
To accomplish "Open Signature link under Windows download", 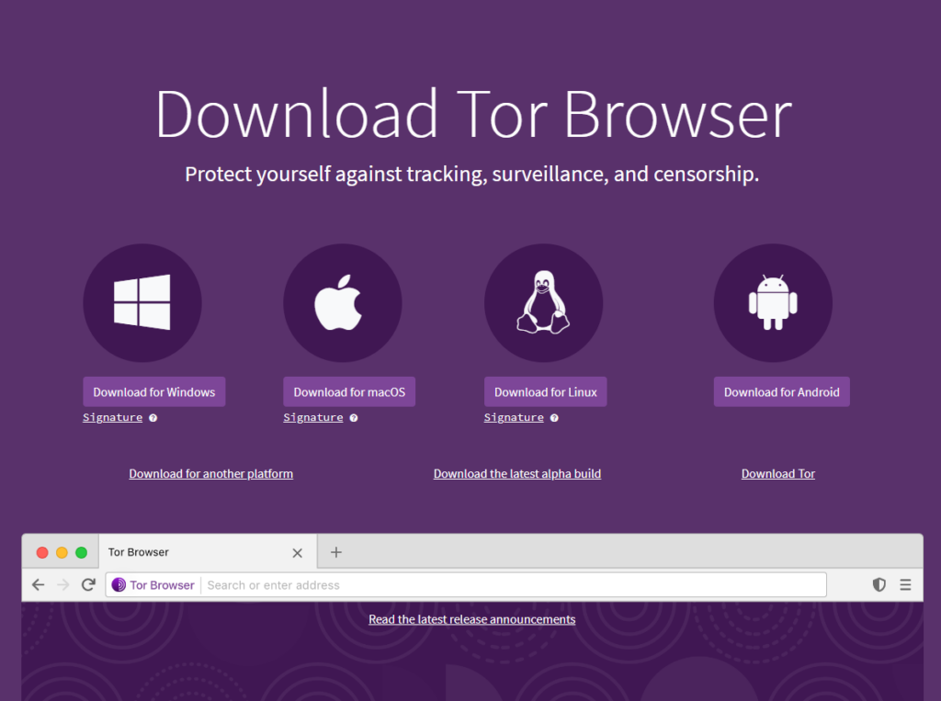I will 113,418.
